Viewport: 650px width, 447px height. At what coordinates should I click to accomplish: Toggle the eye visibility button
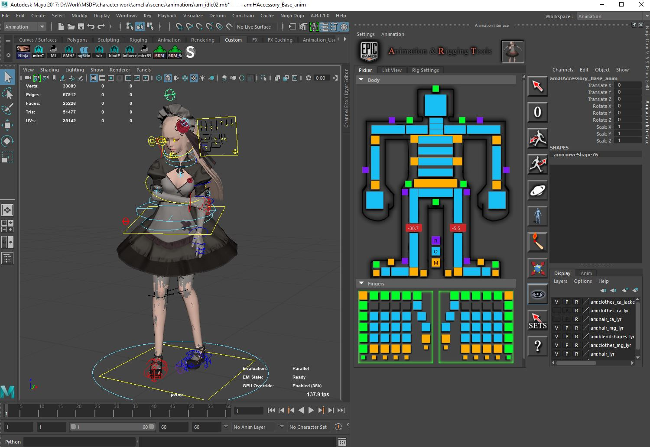(537, 294)
